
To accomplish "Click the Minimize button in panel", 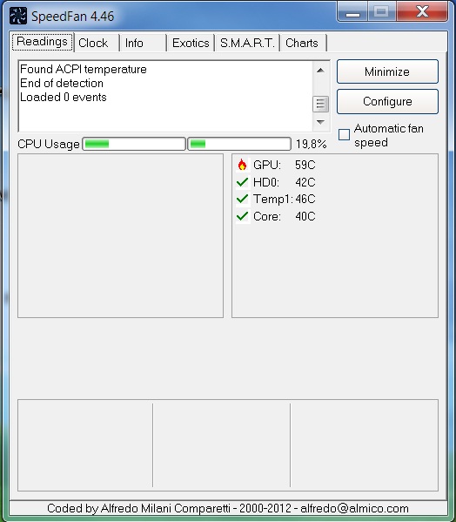I will click(387, 71).
